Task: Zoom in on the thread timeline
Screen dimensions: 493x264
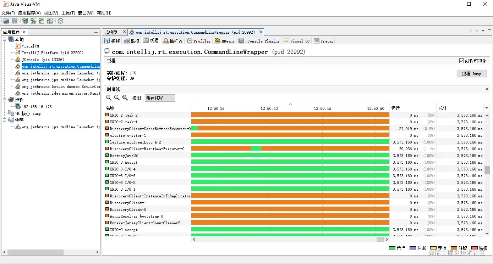Action: (109, 98)
